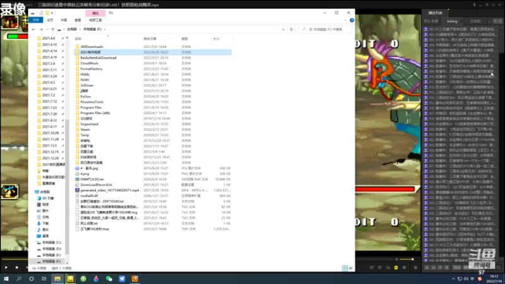Open the 文件 ribbon tab
505x284 pixels.
tap(36, 20)
